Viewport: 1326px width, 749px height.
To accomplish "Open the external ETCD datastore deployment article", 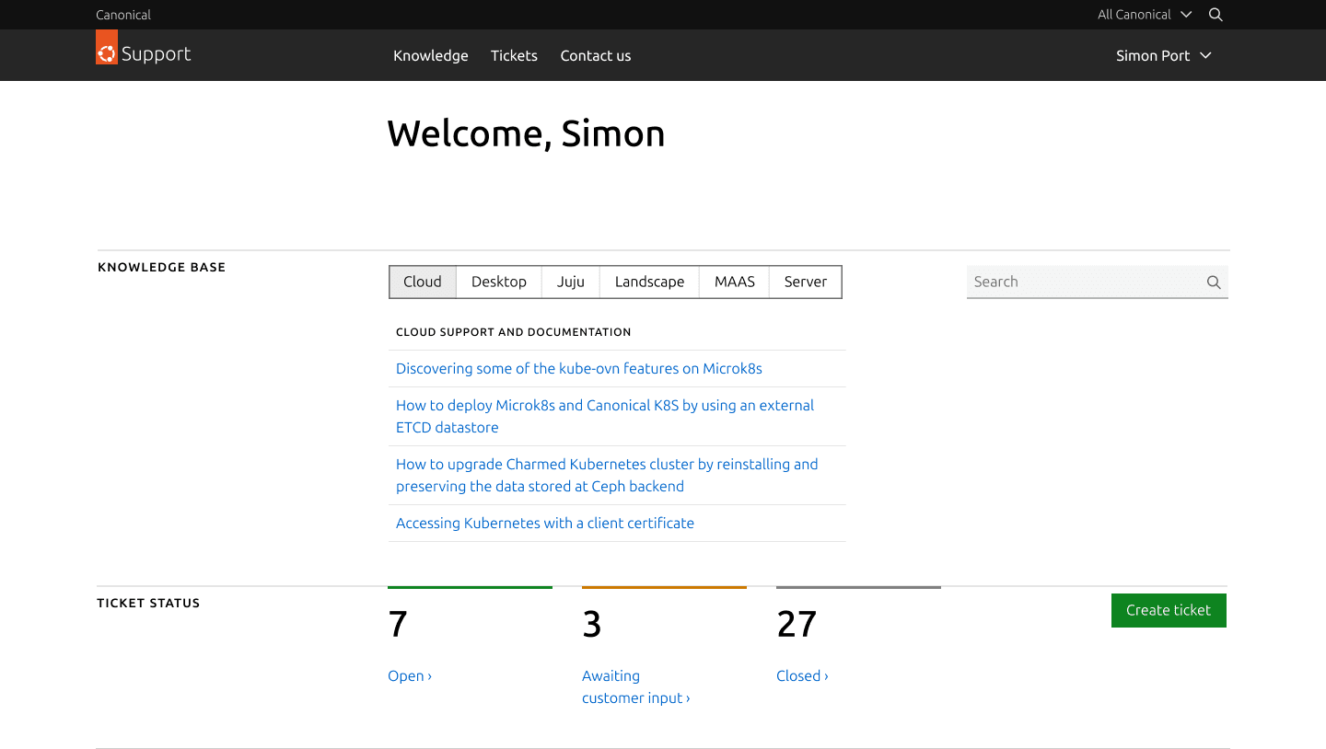I will pos(605,416).
